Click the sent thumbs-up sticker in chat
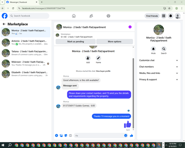 point(128,124)
